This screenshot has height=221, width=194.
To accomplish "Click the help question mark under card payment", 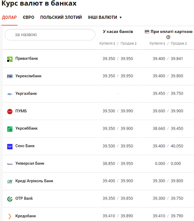I will click(x=168, y=37).
